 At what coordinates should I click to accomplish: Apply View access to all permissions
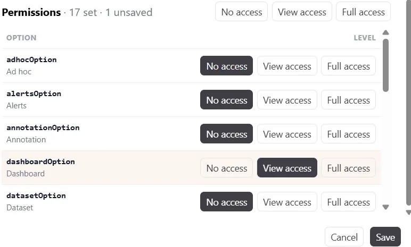(x=302, y=12)
